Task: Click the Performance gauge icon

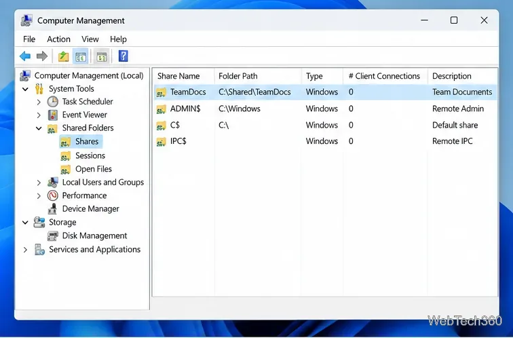Action: click(53, 195)
